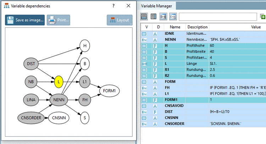Toggle the expression filter icon
This screenshot has width=266, height=144.
pos(173,16)
